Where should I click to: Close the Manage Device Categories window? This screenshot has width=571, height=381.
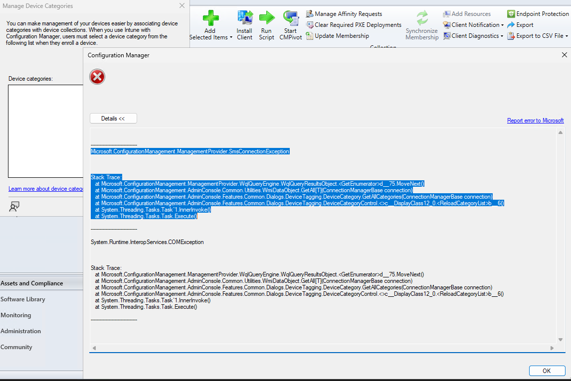(182, 6)
